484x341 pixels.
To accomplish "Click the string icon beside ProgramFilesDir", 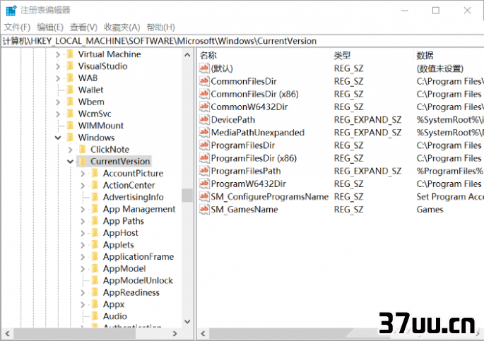I will pos(204,145).
